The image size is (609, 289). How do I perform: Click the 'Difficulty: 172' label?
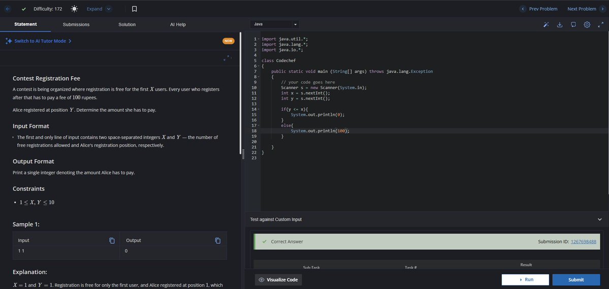[x=47, y=9]
